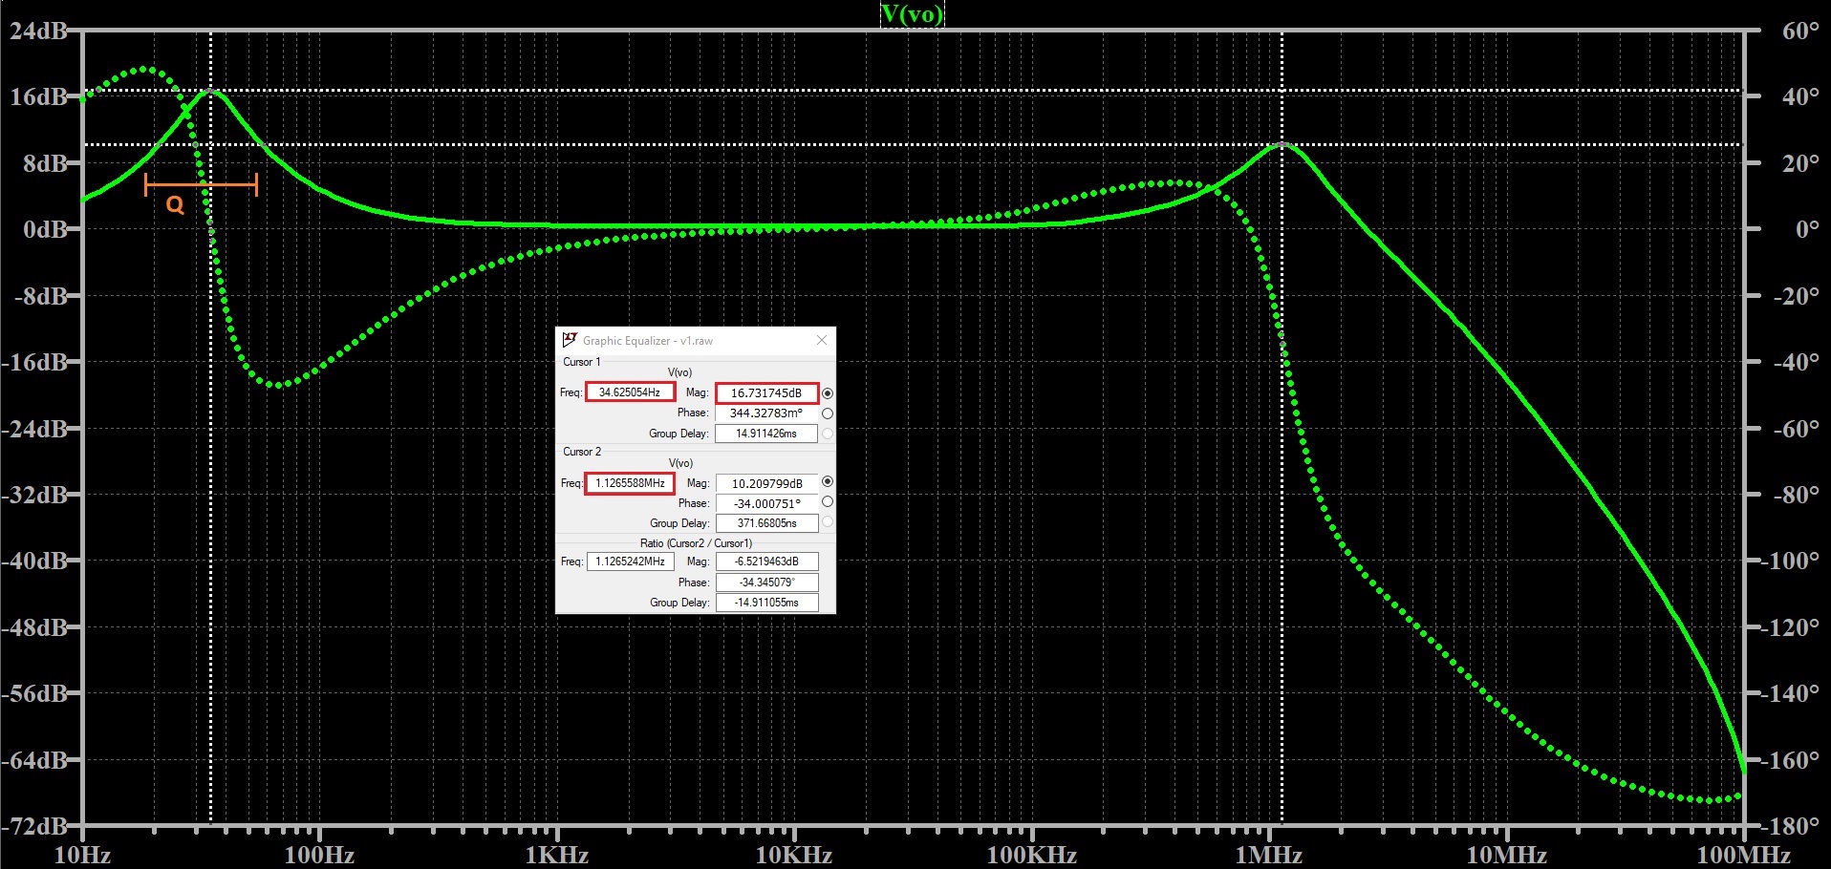The height and width of the screenshot is (869, 1831).
Task: Click the Cursor 2 Phase field -34.000751°
Action: point(766,503)
